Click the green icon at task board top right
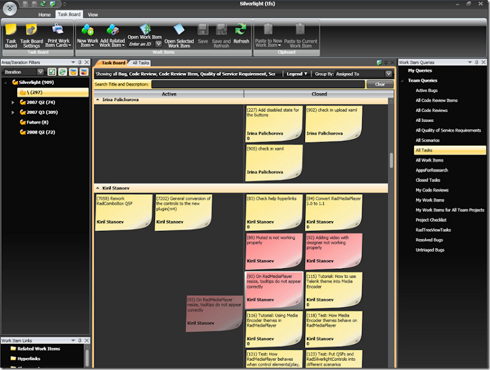Image resolution: width=490 pixels, height=370 pixels. coord(379,62)
